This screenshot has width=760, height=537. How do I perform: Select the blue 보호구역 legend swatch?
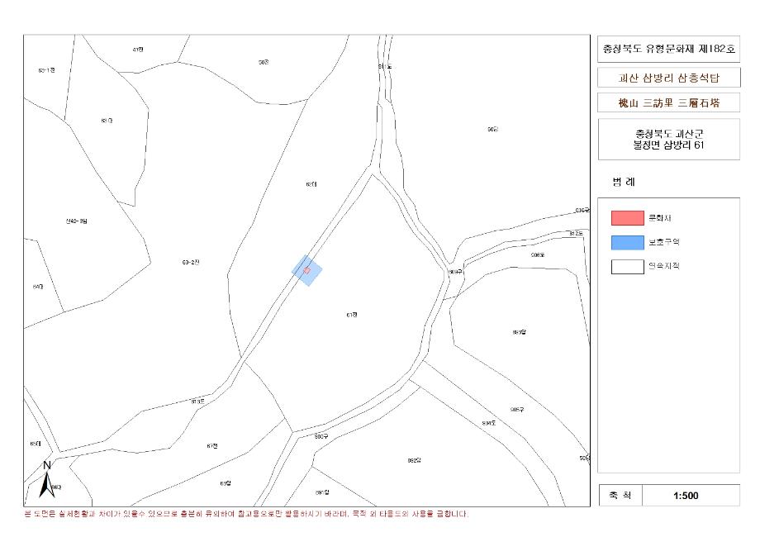[x=627, y=242]
